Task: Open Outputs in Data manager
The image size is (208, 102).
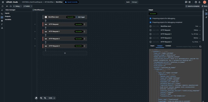Action: (8, 16)
